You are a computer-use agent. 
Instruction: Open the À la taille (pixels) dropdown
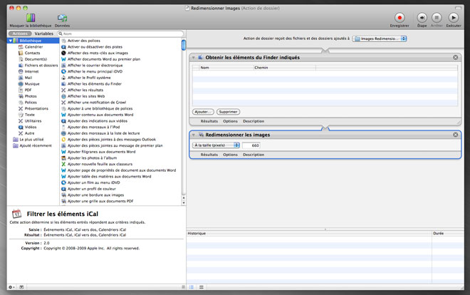point(216,145)
